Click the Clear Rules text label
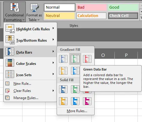Viewport: 142px width, 122px height. (x=22, y=91)
